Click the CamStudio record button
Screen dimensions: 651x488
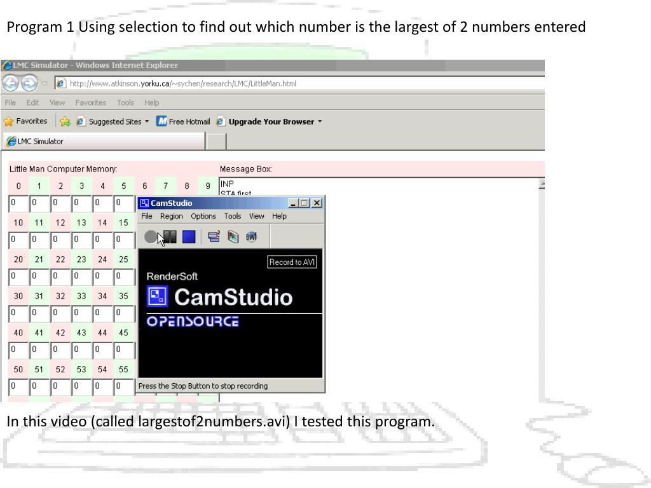coord(150,237)
